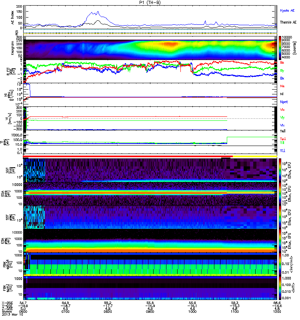Pick the FBK mV/m color scale bar
Viewport: 300px width, 320px height.
pyautogui.click(x=280, y=264)
